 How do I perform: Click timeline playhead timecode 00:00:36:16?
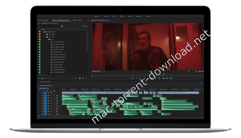tap(44, 88)
